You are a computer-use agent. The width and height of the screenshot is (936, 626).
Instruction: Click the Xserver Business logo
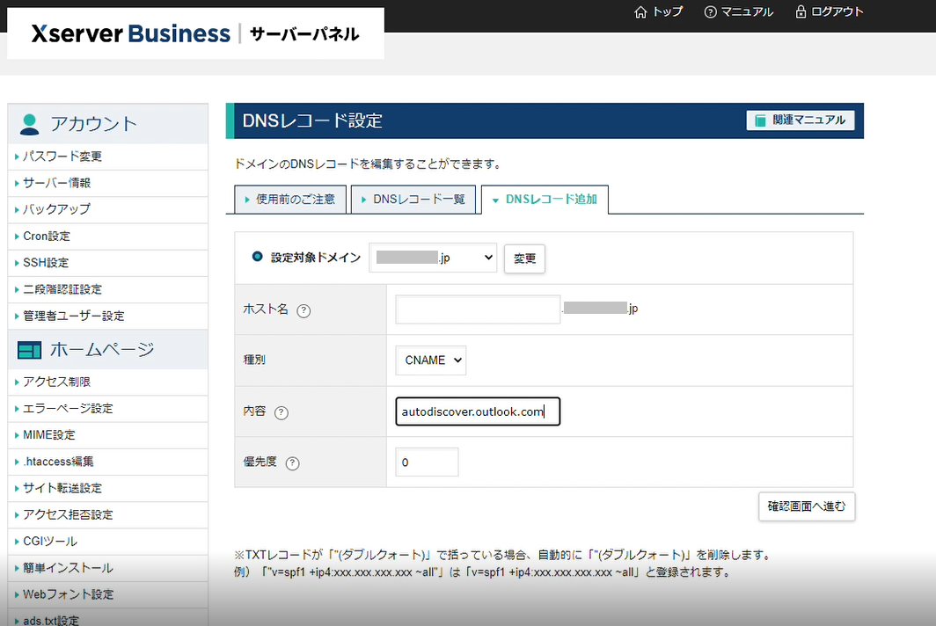click(x=131, y=34)
